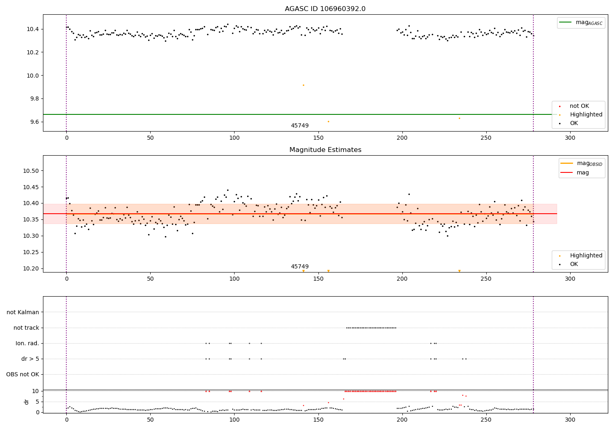Screen dimensions: 614x429
Task: Click x-axis tick '50' in Magnitude Estimates plot
Action: [x=150, y=279]
